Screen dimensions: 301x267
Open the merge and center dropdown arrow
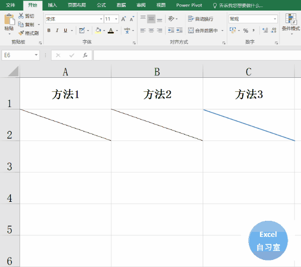tap(222, 30)
